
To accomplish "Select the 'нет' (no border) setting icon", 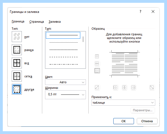I will point(17,36).
